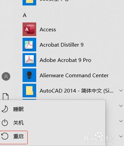Launch Acrobat Distiller 9 icon
This screenshot has width=124, height=146.
29,45
